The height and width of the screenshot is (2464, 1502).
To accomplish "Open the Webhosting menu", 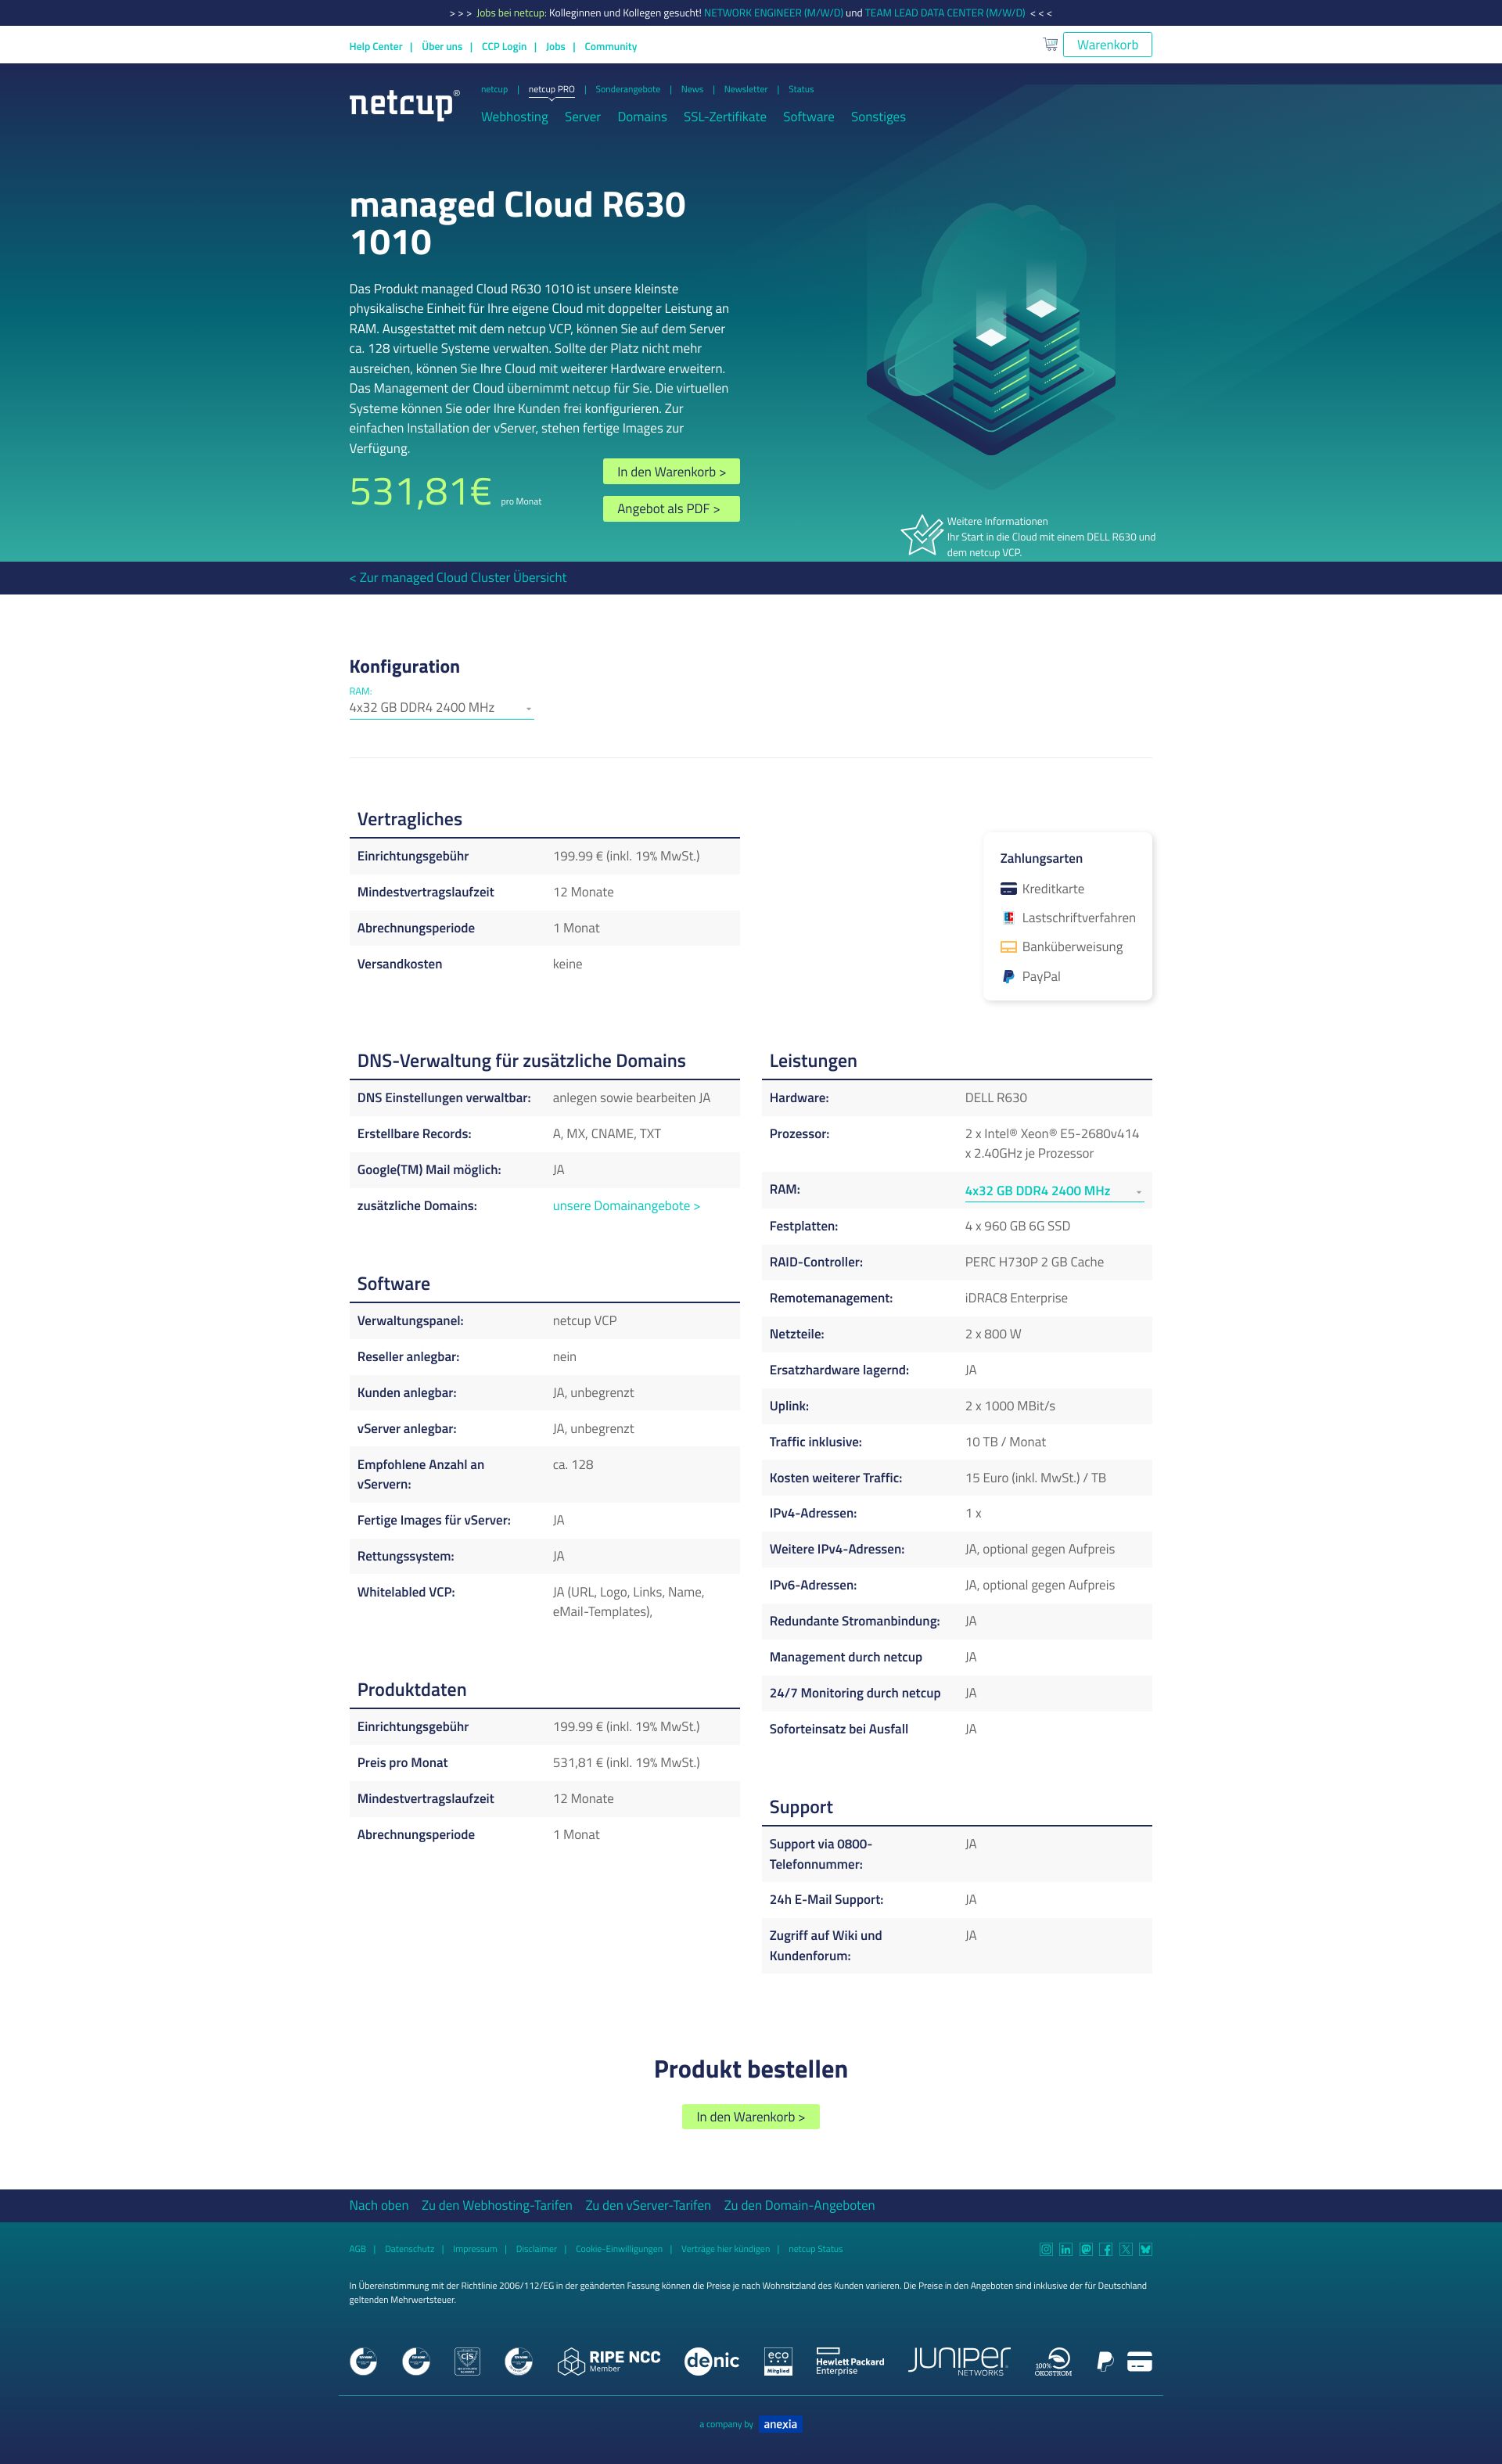I will [x=514, y=117].
